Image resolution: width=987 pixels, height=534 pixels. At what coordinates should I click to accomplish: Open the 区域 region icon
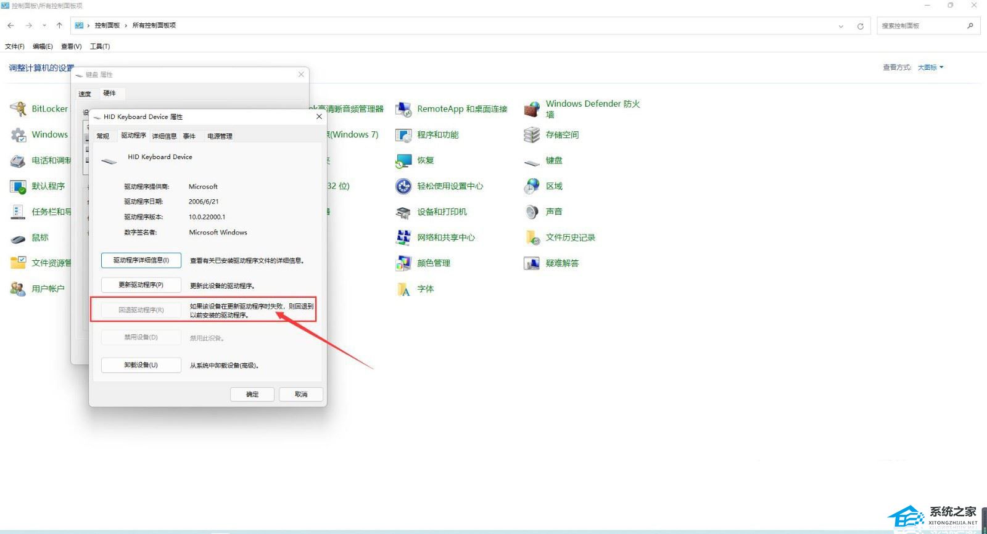[x=532, y=186]
